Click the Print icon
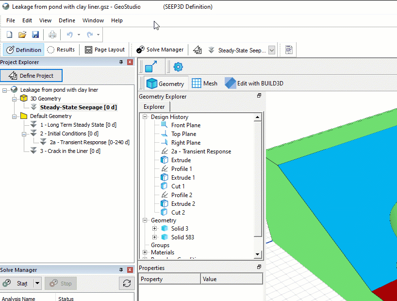This screenshot has height=301, width=397. pos(52,34)
